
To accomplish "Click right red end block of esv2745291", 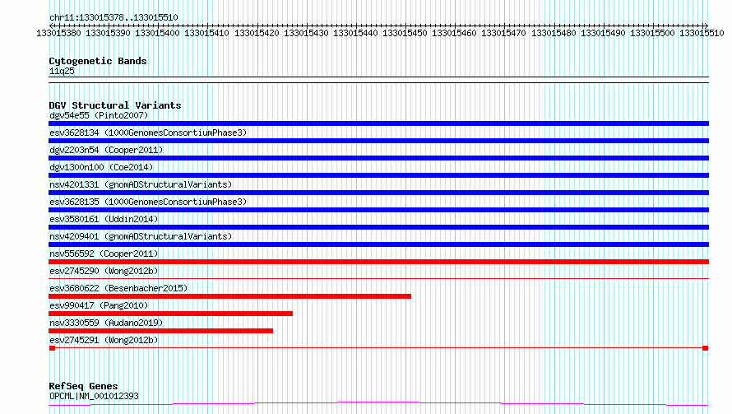I will coord(706,348).
